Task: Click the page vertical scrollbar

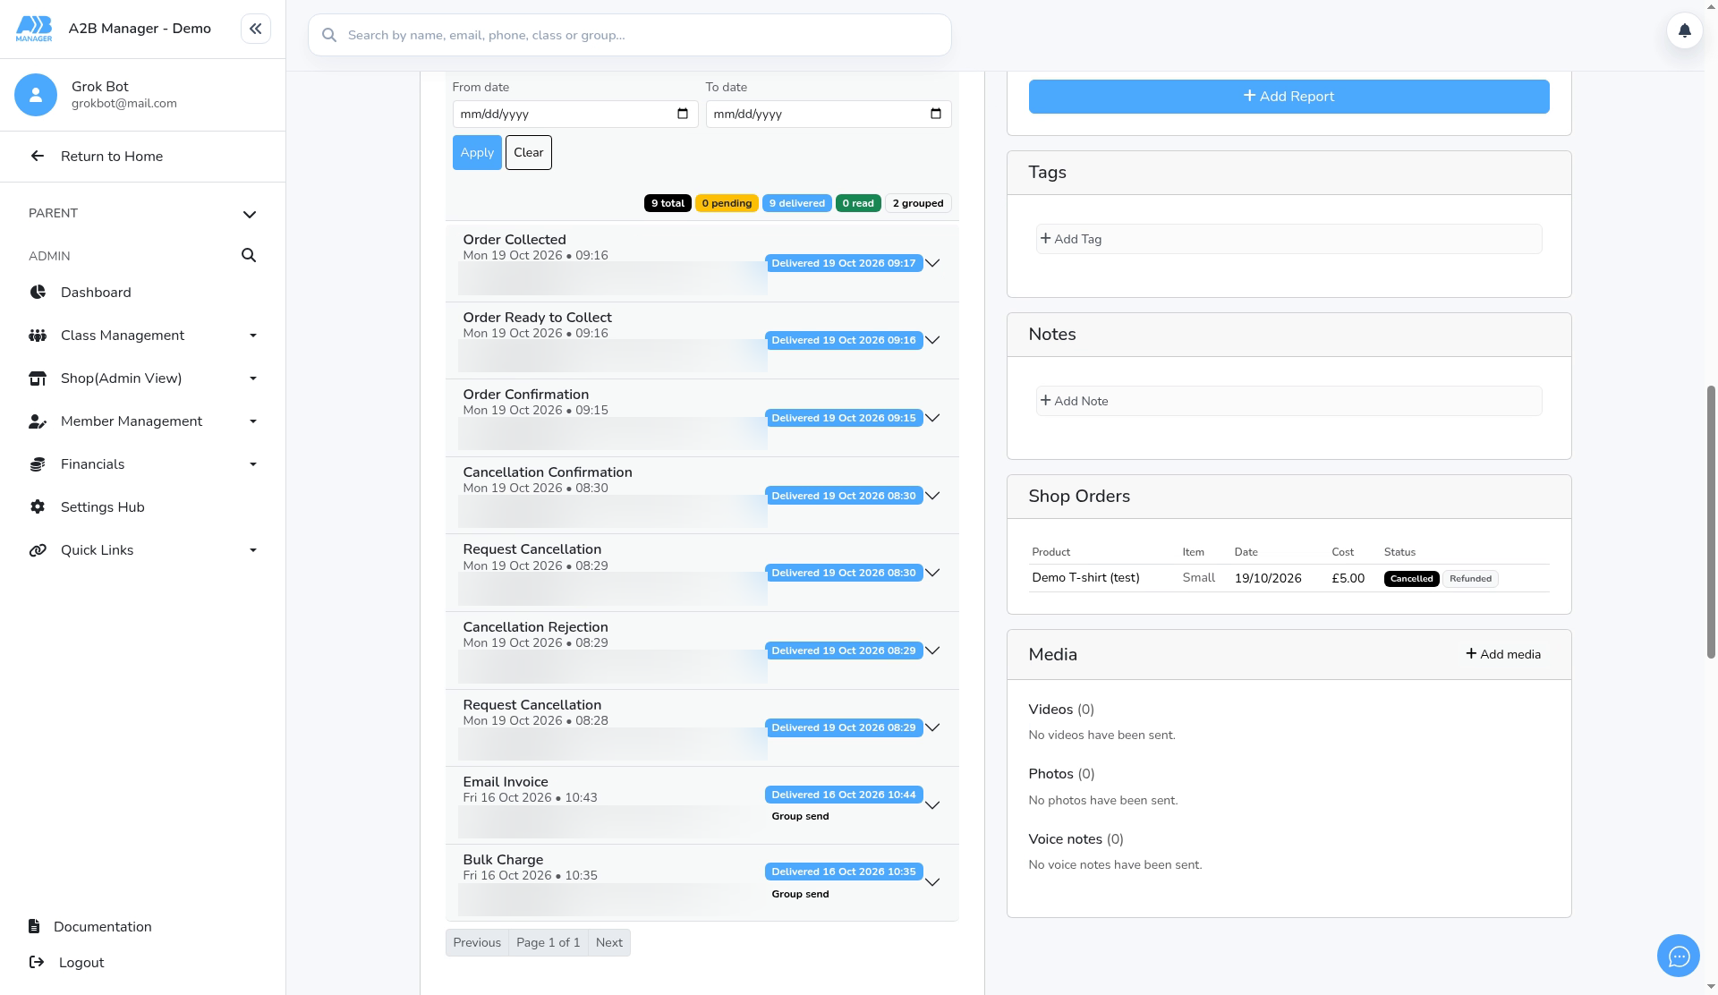Action: (1711, 522)
